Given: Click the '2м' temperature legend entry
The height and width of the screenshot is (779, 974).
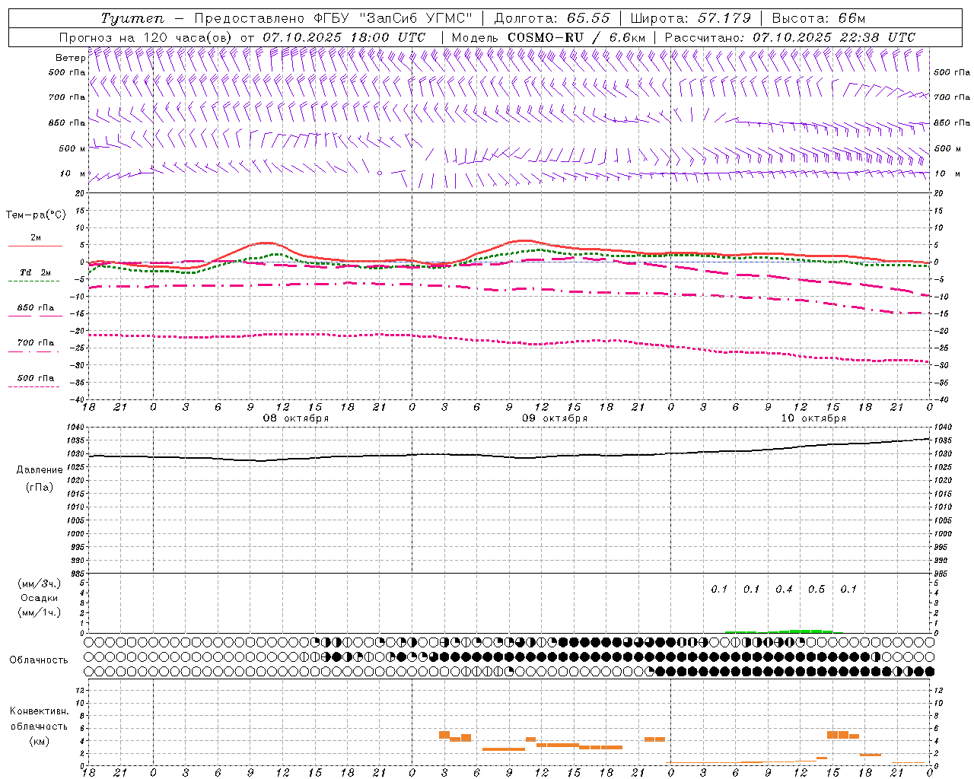Looking at the screenshot, I should (x=36, y=238).
